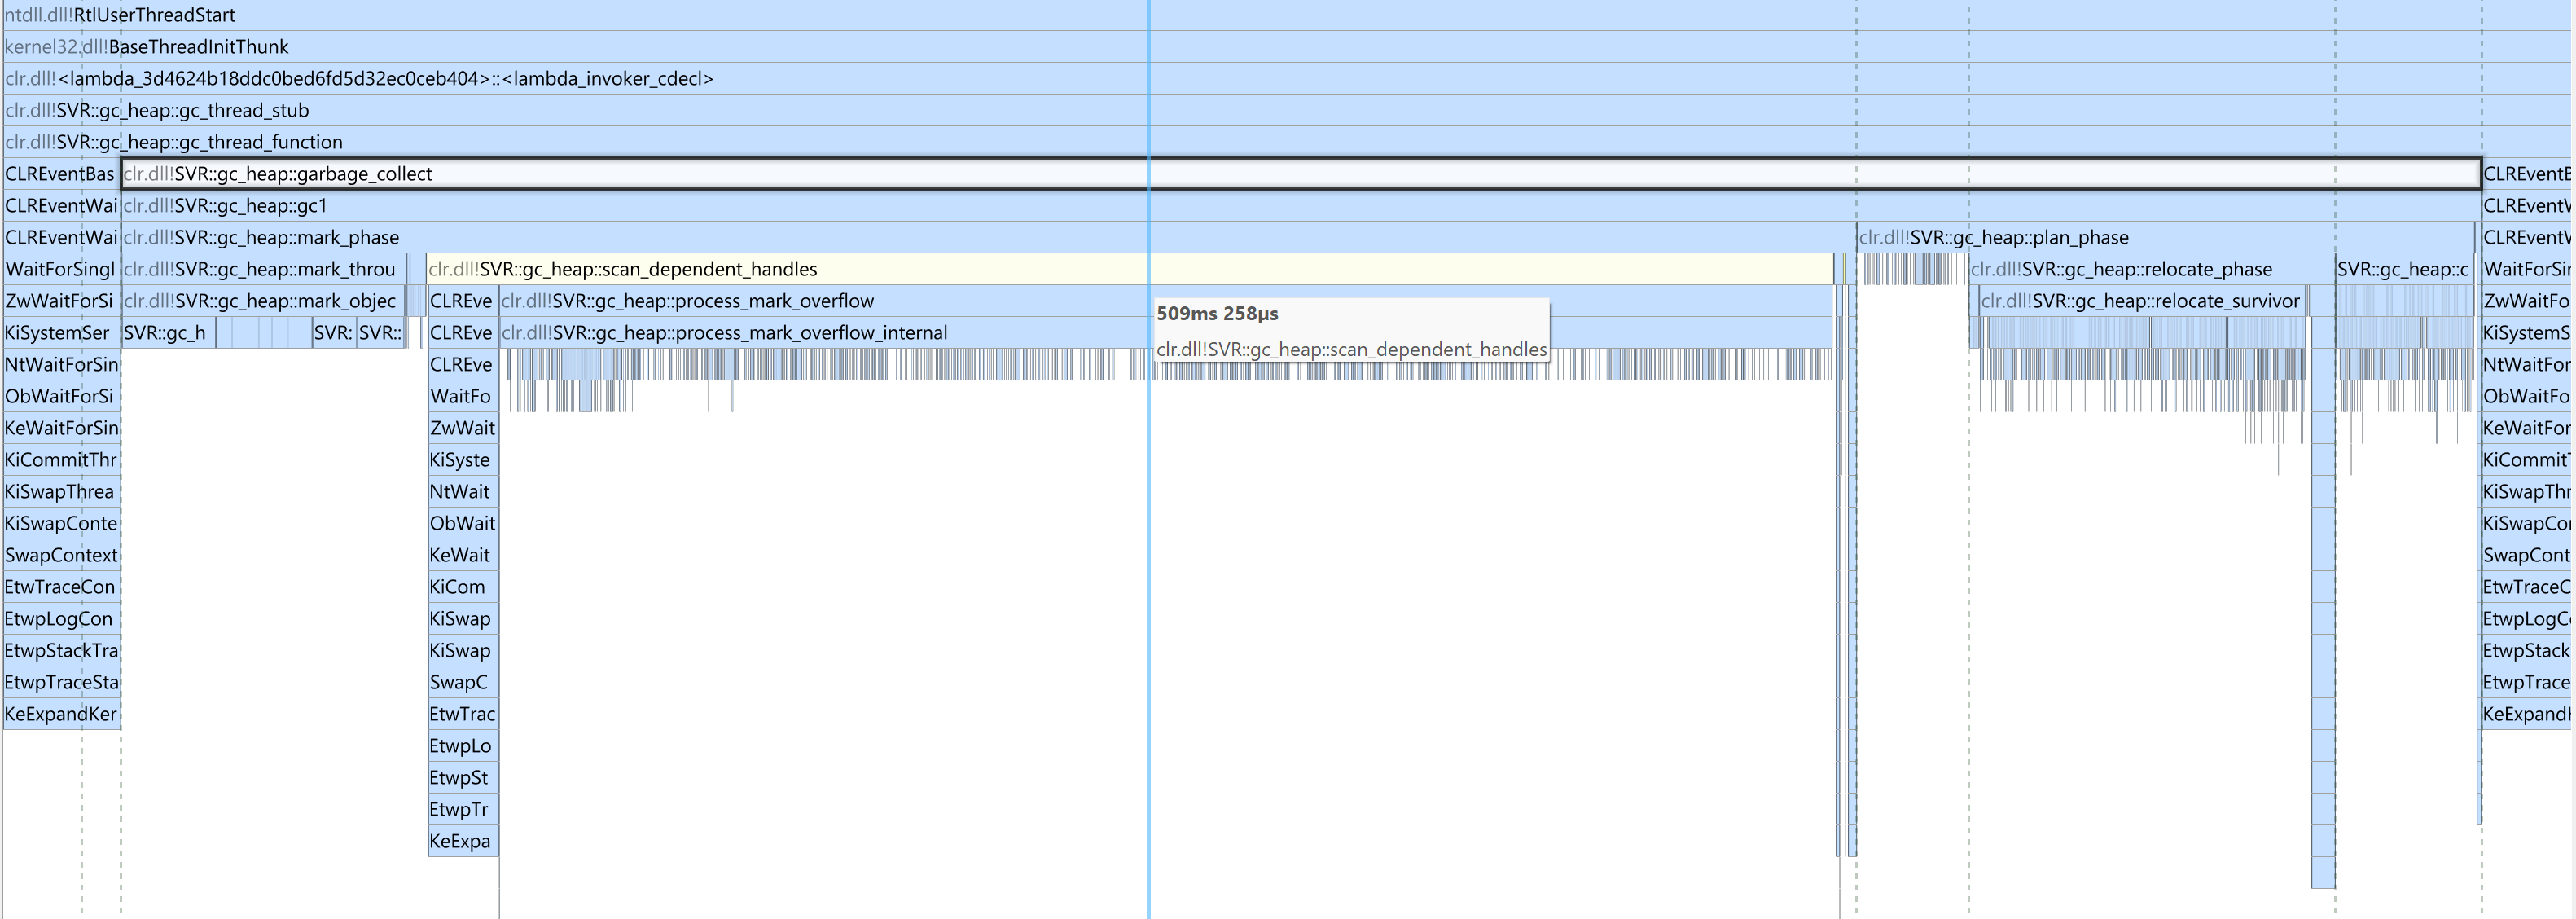Click the highlighted garbage_collect frame
The image size is (2576, 919).
point(700,174)
